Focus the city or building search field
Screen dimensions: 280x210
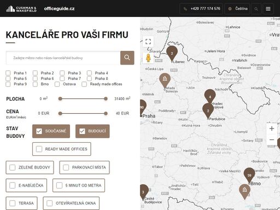click(x=63, y=58)
